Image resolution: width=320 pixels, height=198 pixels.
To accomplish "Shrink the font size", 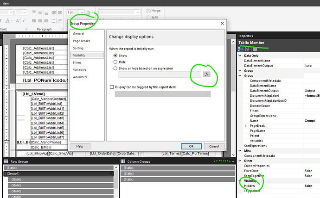I will (x=24, y=20).
